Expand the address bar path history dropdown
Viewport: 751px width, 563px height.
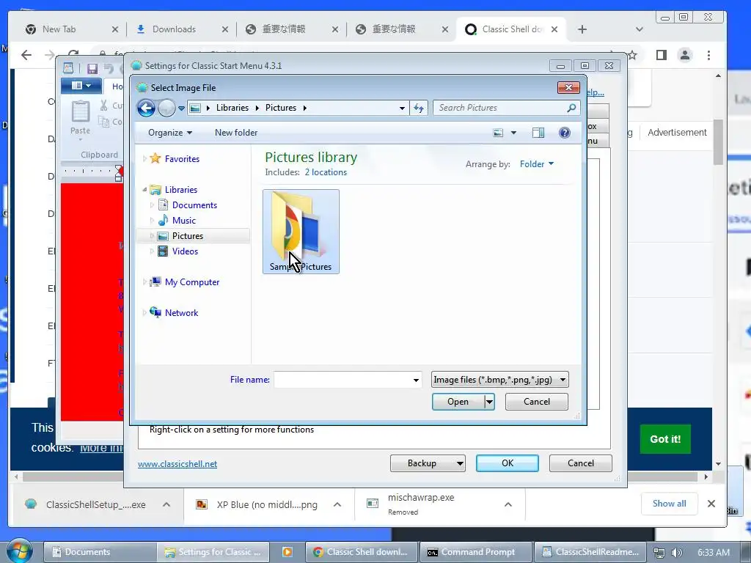pos(402,108)
